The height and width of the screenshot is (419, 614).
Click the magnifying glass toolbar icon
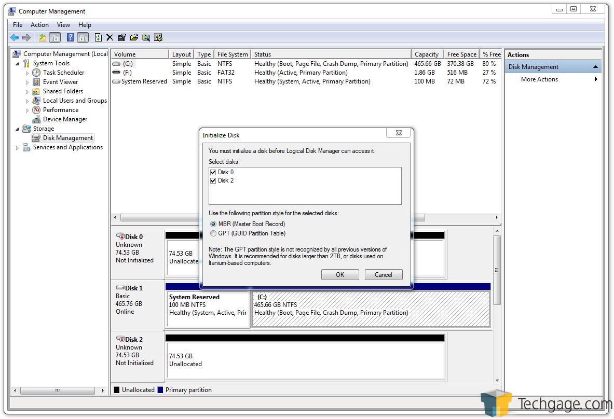[x=146, y=37]
